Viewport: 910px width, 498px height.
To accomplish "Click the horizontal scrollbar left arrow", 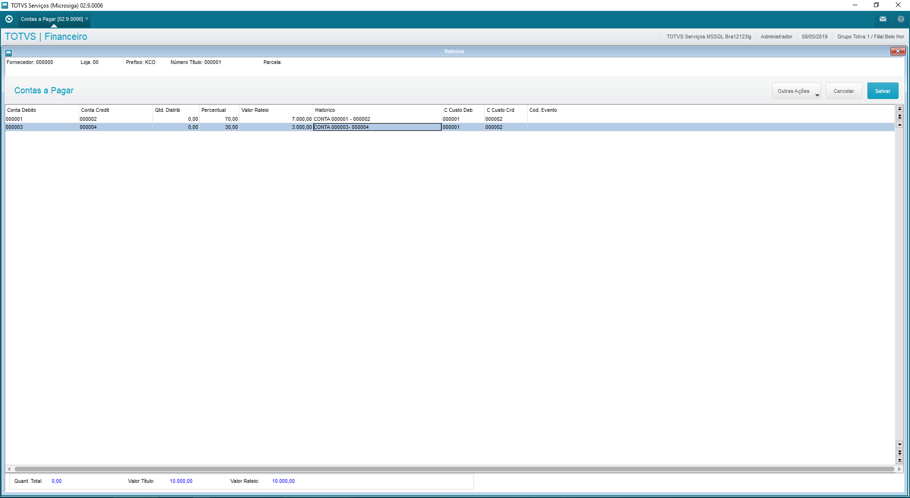I will click(9, 469).
